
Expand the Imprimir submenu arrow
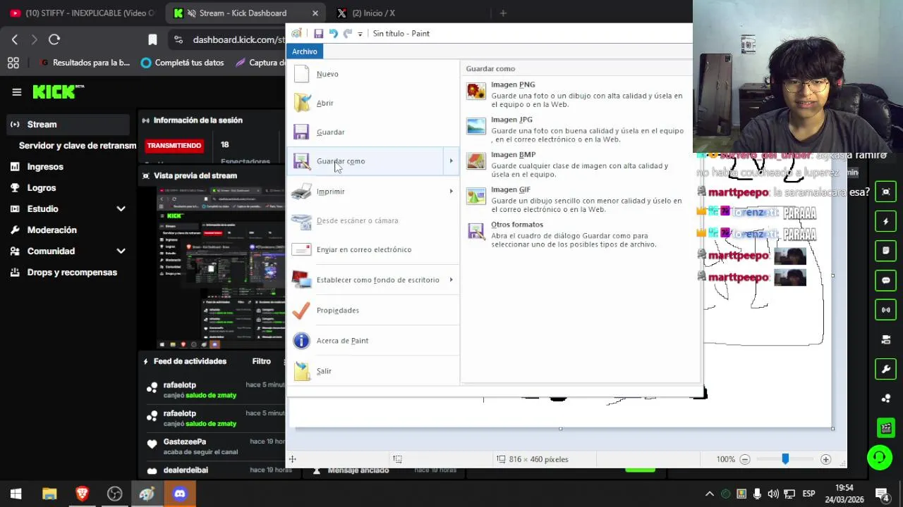(451, 192)
